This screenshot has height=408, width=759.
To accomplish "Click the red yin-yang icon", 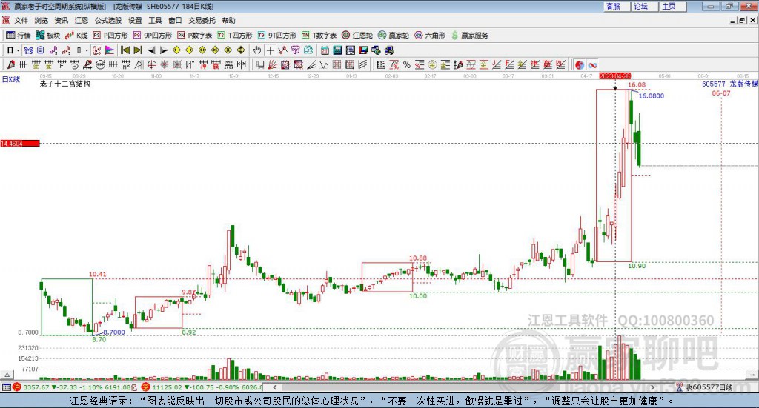I will [580, 64].
